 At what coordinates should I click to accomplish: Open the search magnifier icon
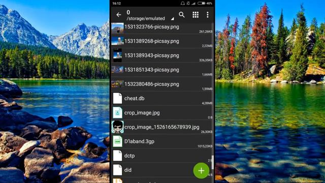pyautogui.click(x=182, y=15)
